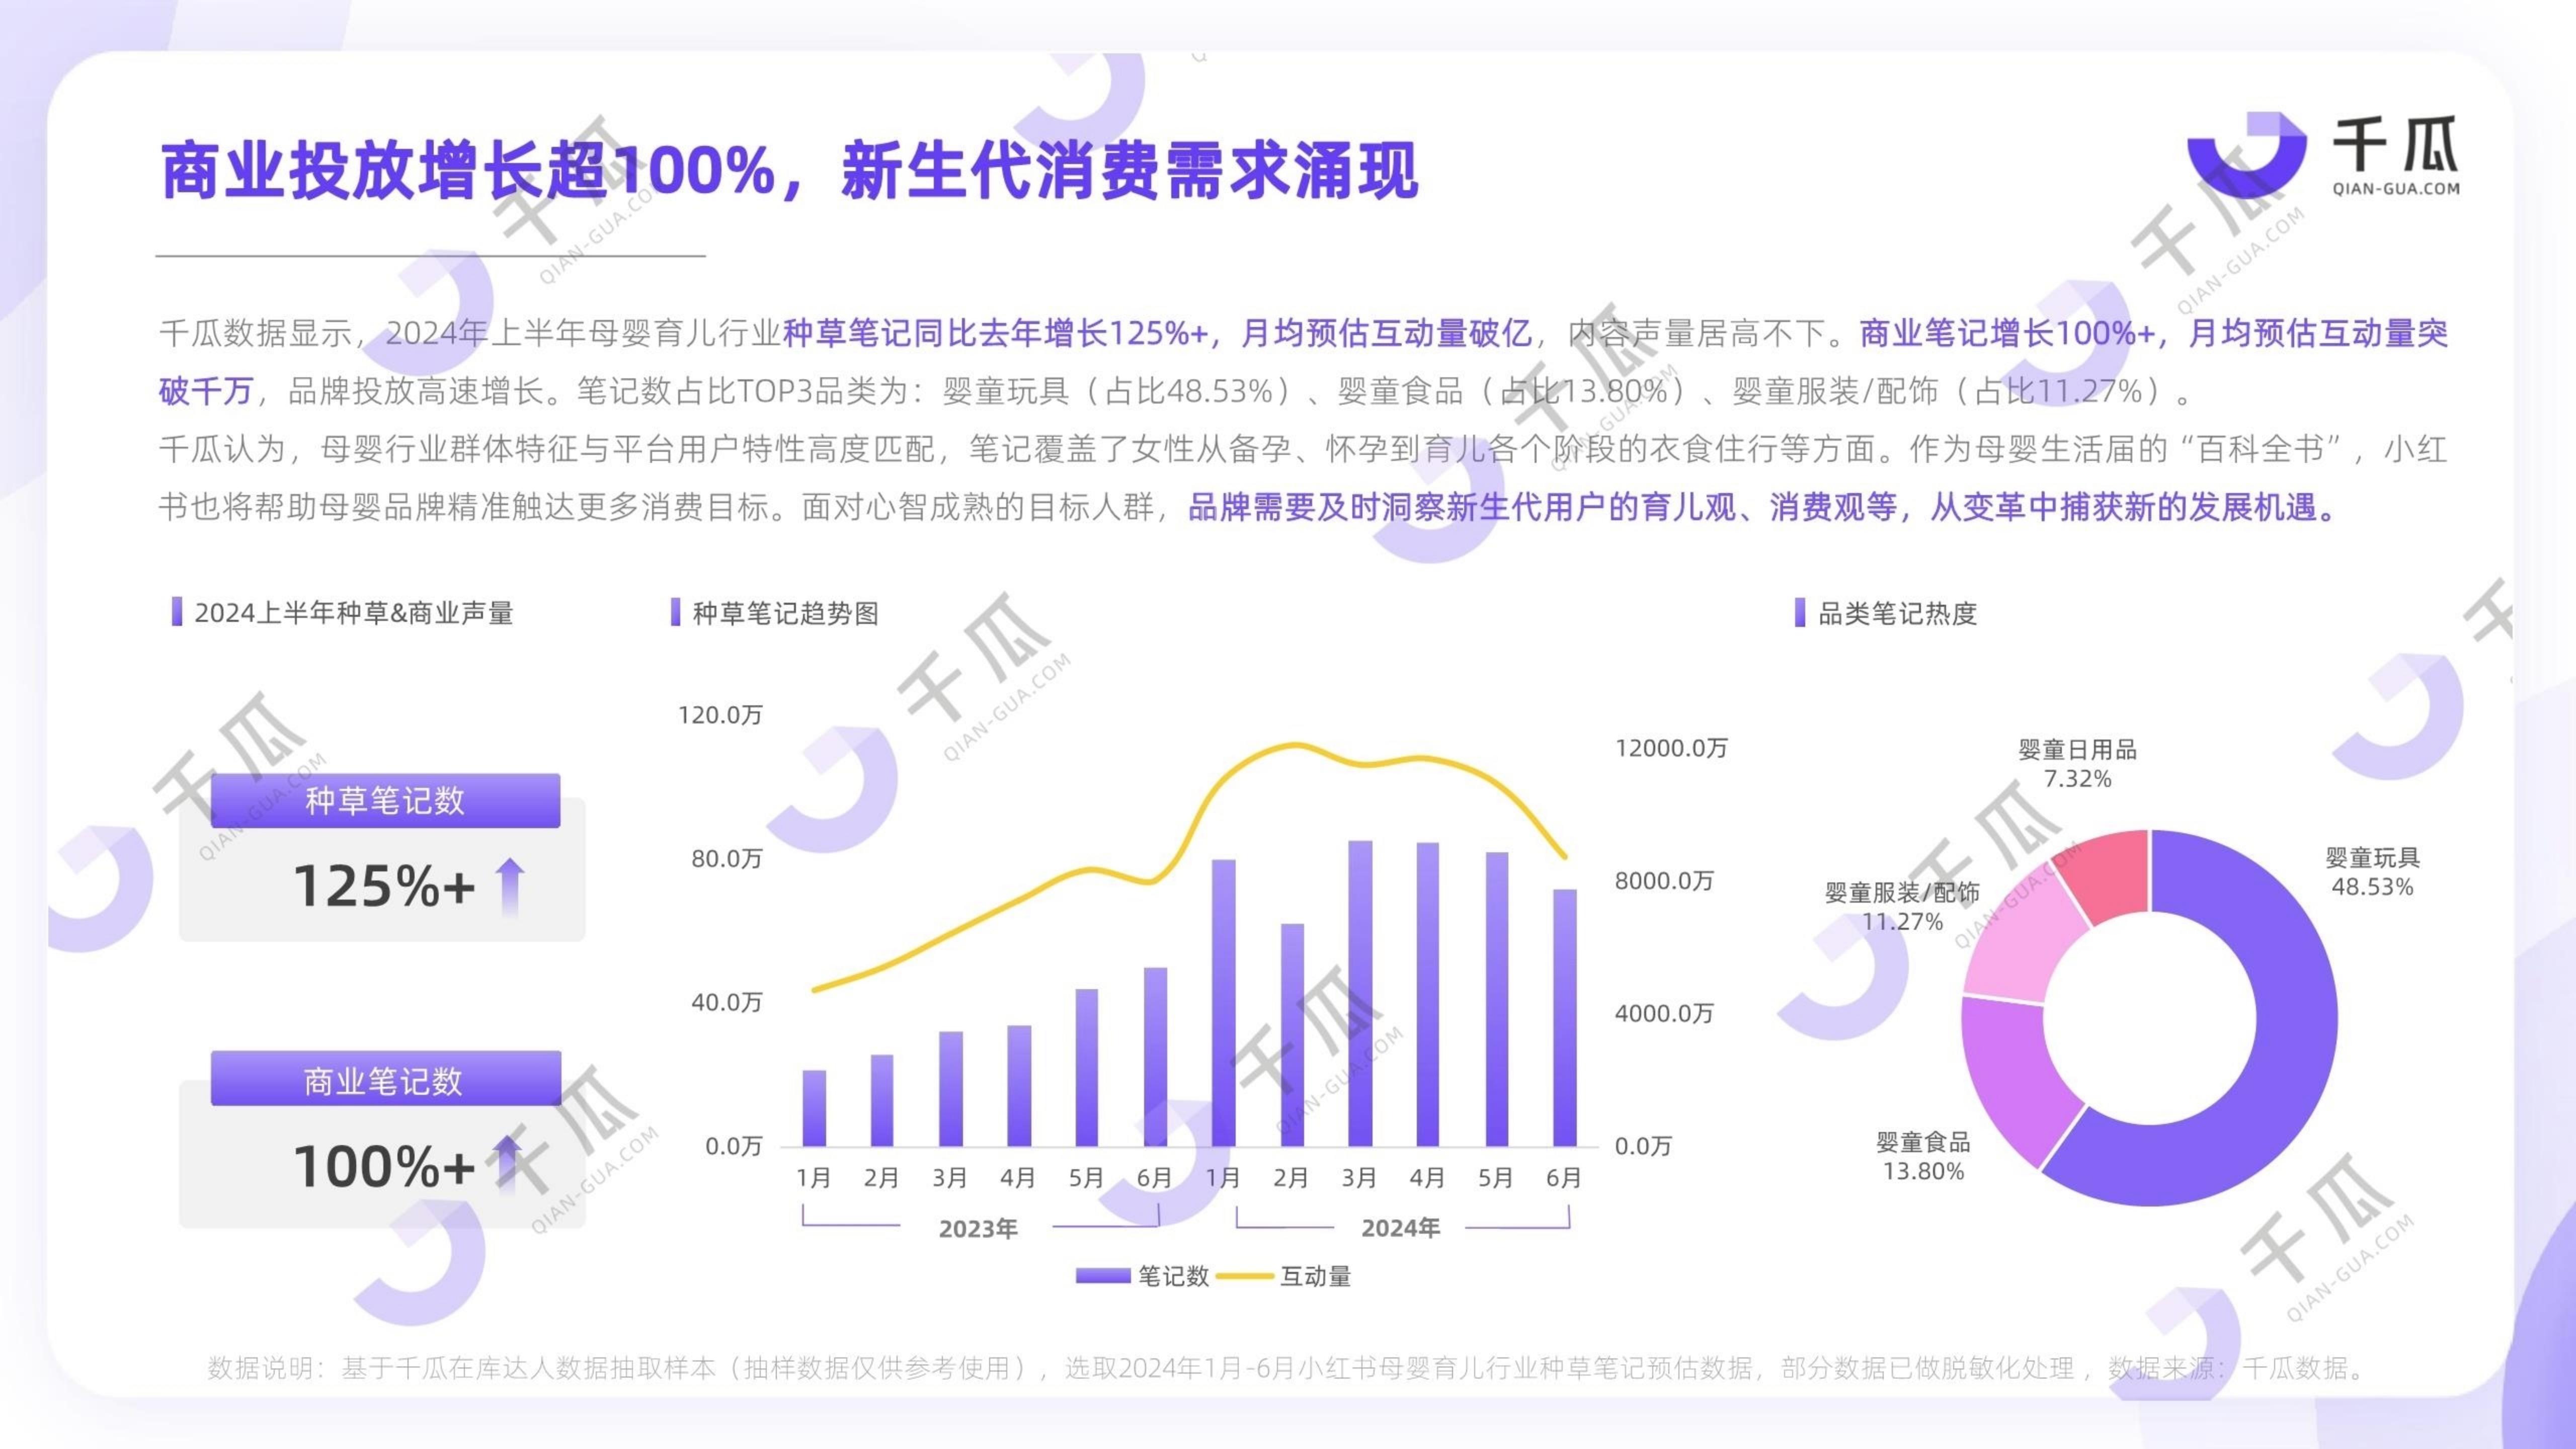2576x1449 pixels.
Task: Click the 2024年 axis group label
Action: point(1401,1228)
